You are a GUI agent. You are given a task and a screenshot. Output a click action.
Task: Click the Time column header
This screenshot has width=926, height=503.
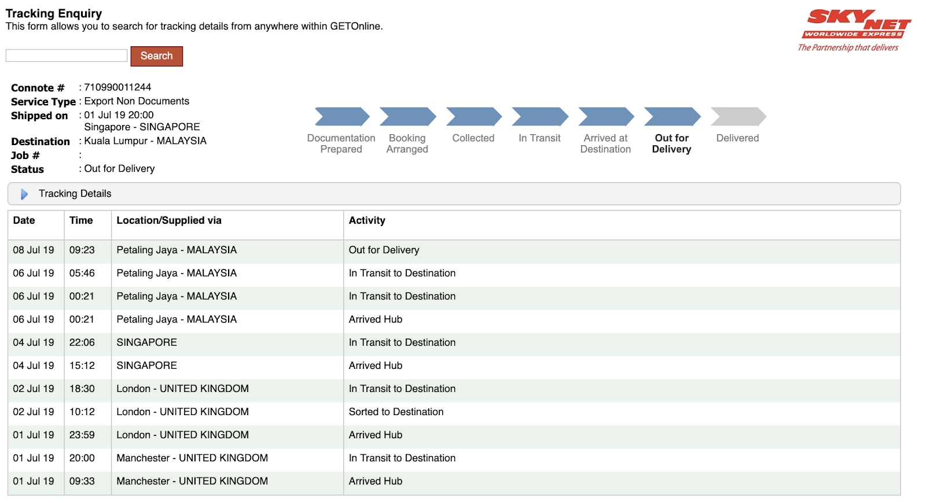[x=81, y=220]
